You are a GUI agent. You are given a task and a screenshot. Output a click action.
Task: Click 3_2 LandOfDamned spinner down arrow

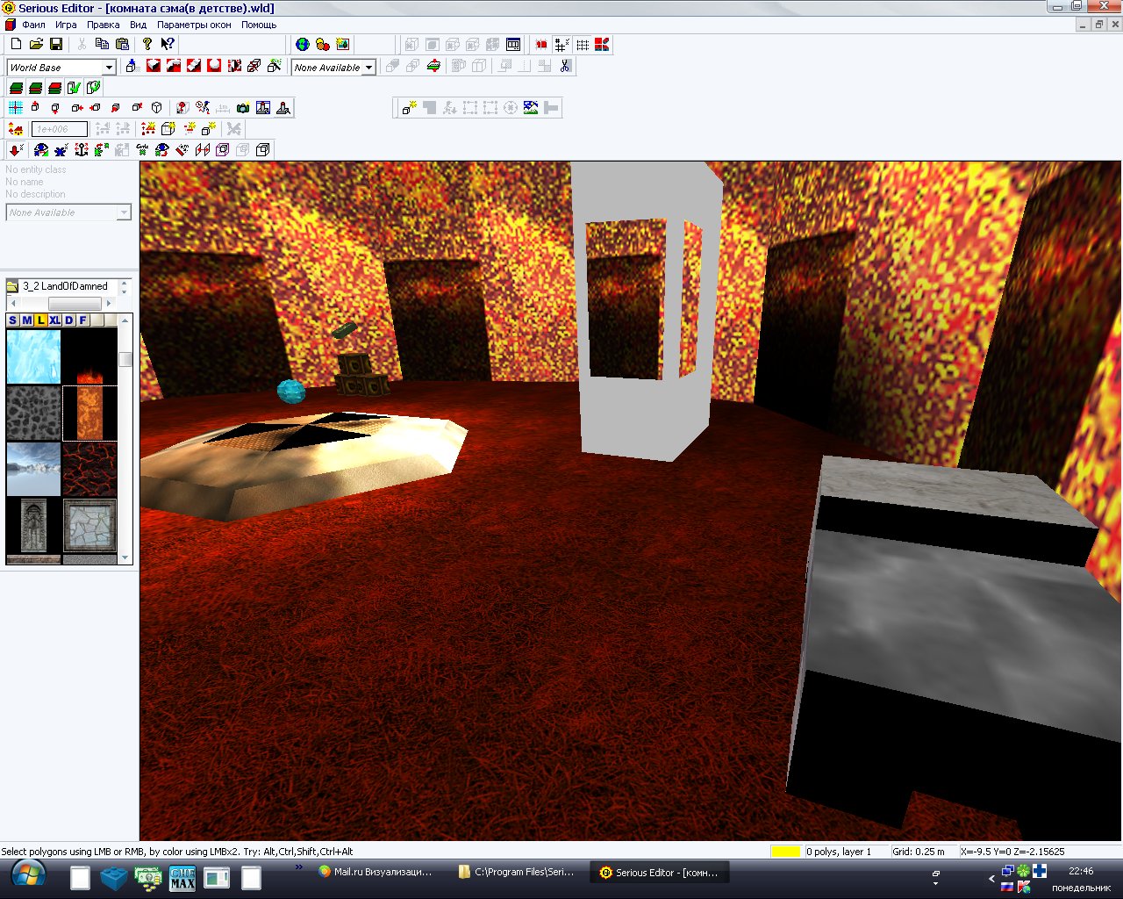coord(125,290)
